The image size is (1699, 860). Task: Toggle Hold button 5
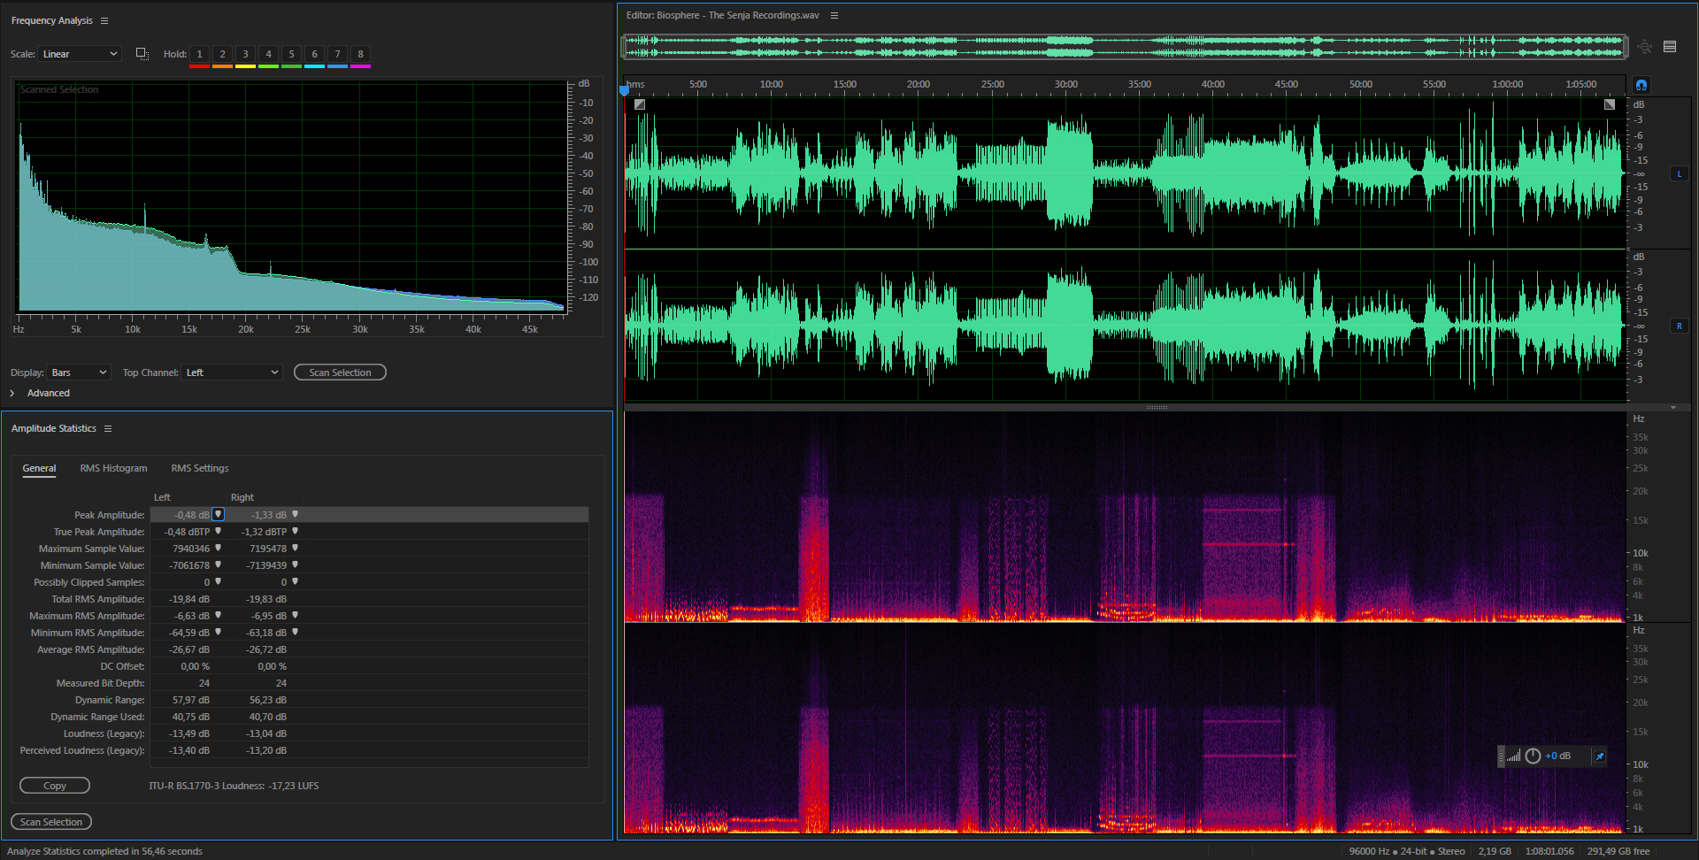pyautogui.click(x=291, y=55)
